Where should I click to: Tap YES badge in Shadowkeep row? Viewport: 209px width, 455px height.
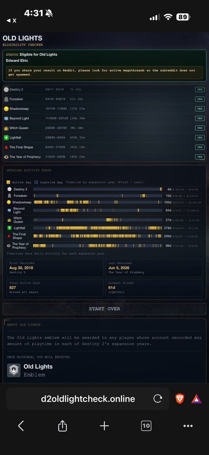click(200, 109)
